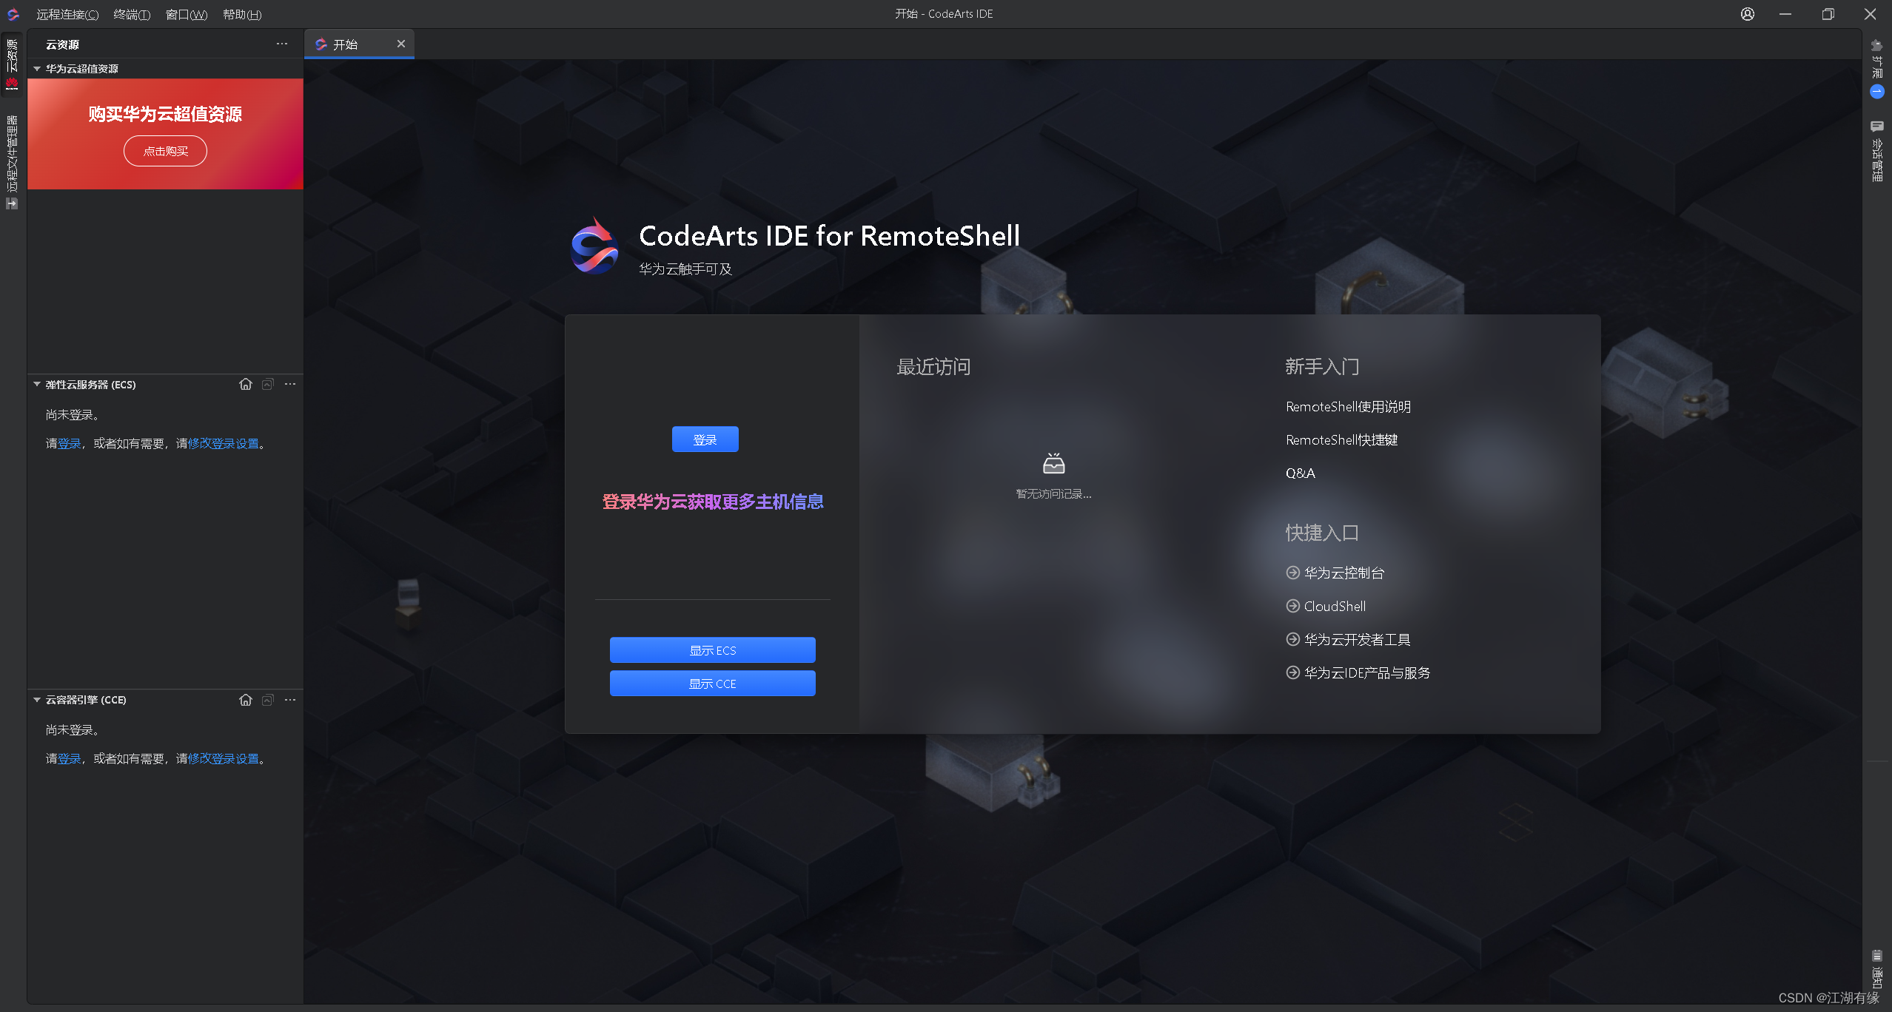
Task: Collapse the 弹性云服务器 (ECS) section
Action: [37, 385]
